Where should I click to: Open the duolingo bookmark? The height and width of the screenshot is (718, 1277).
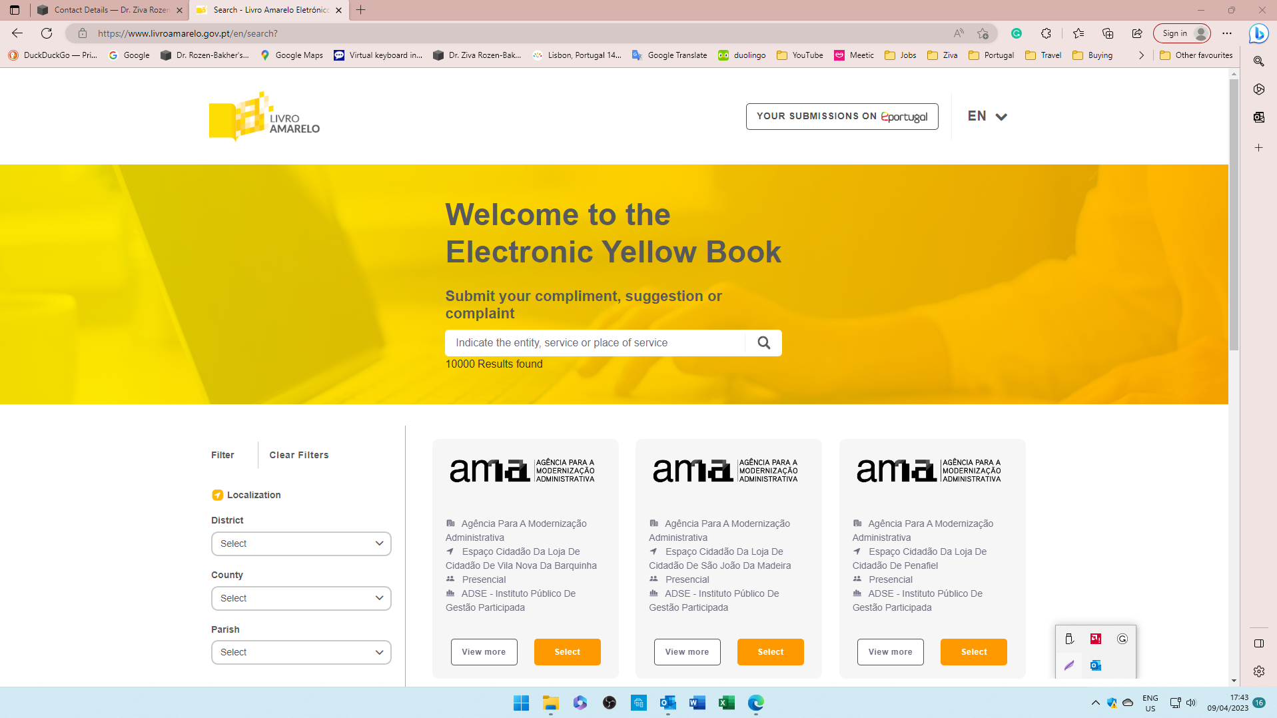click(x=741, y=55)
